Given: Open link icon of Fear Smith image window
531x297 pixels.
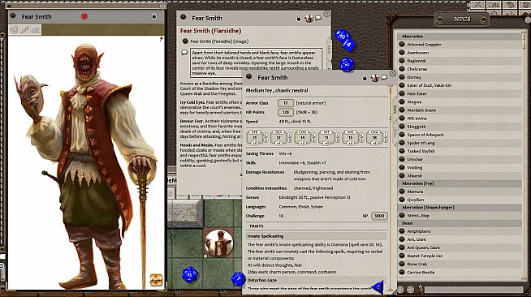Looking at the screenshot, I should coord(13,16).
